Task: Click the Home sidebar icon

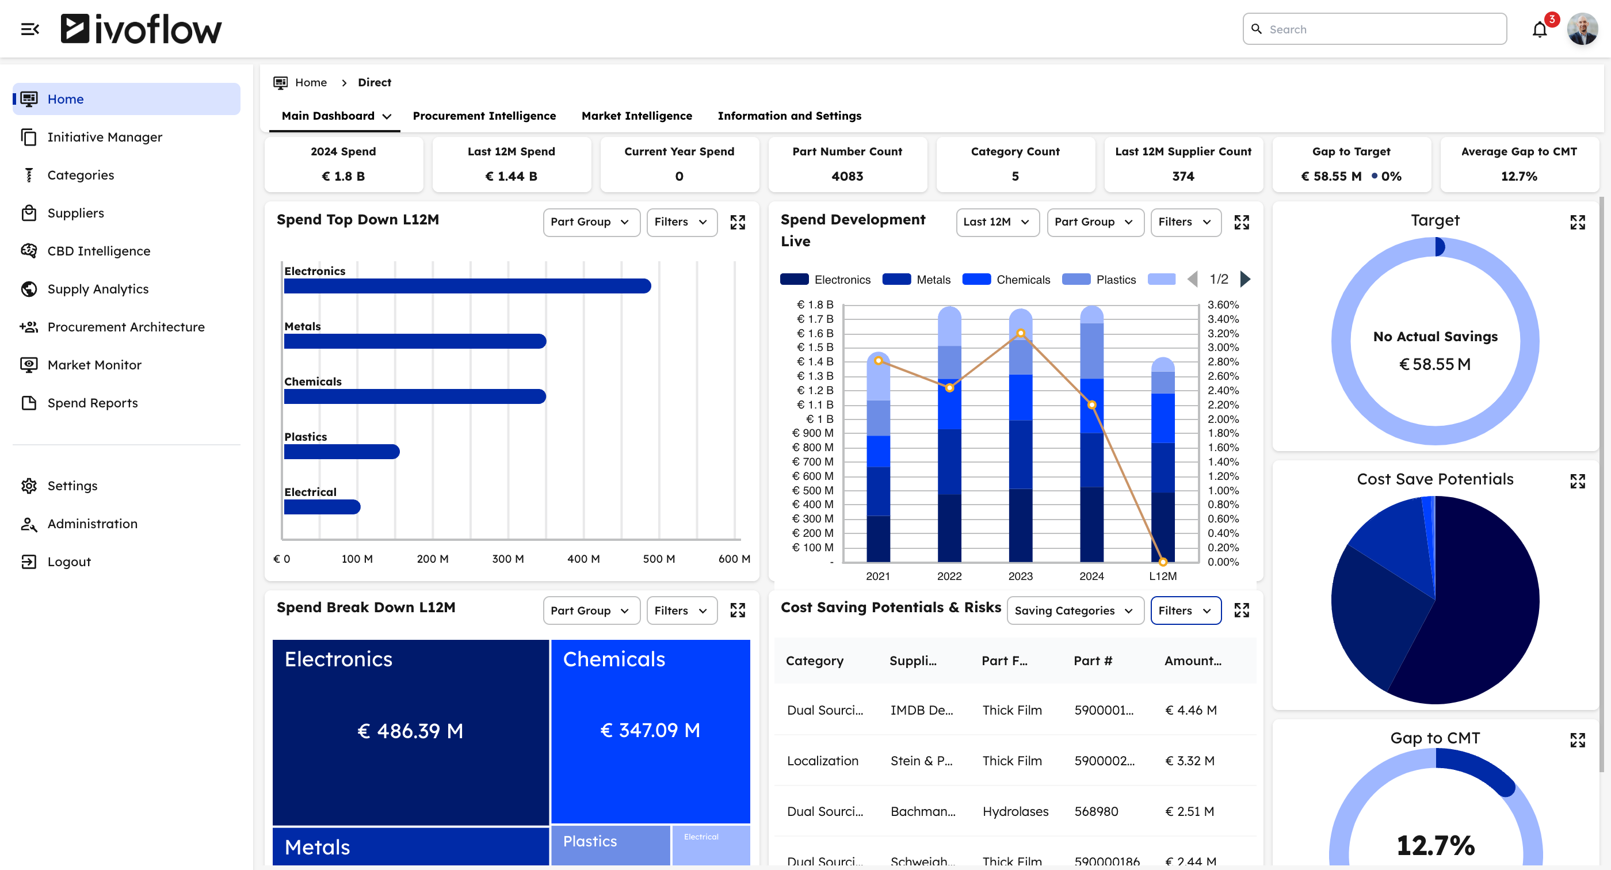Action: point(29,99)
